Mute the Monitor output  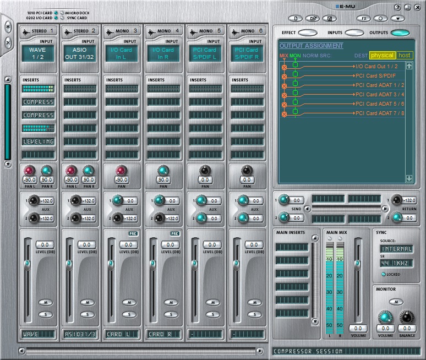[396, 302]
